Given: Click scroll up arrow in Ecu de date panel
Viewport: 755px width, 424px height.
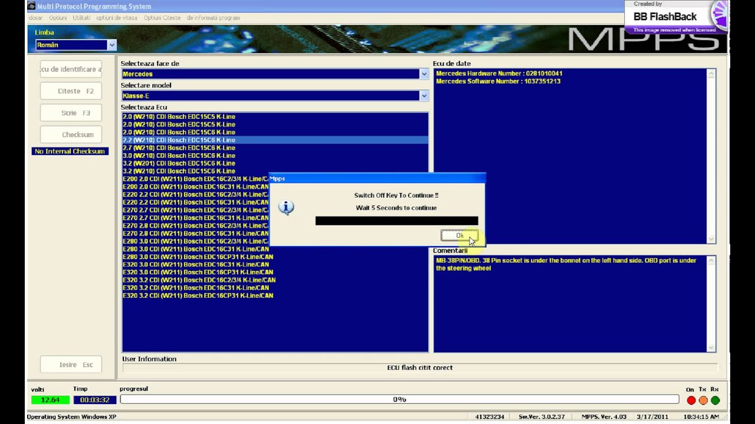Looking at the screenshot, I should [x=711, y=74].
